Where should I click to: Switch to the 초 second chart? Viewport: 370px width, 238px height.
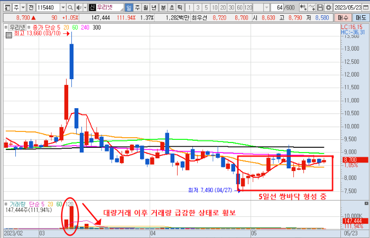click(x=172, y=8)
